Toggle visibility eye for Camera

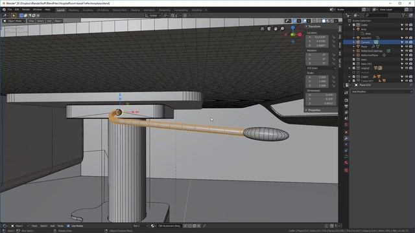point(407,42)
